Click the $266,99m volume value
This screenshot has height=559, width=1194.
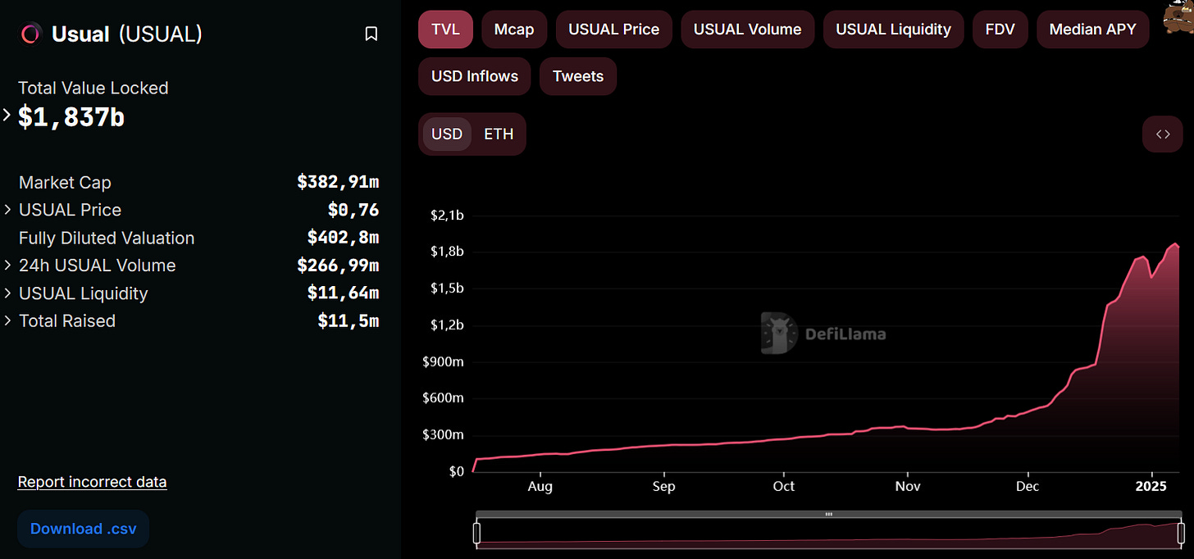pyautogui.click(x=338, y=266)
